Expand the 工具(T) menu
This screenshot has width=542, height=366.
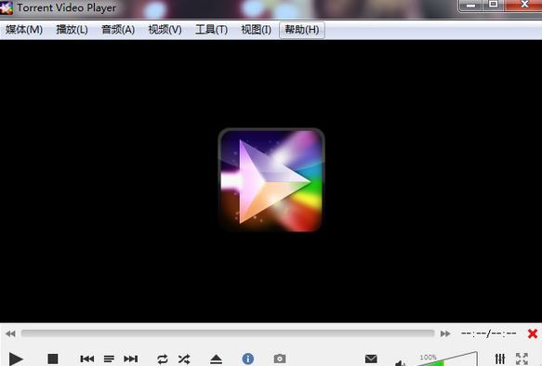tap(211, 30)
